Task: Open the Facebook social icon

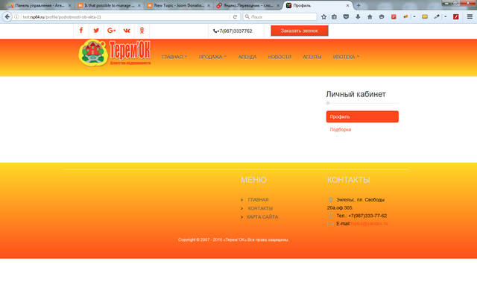Action: click(x=81, y=31)
